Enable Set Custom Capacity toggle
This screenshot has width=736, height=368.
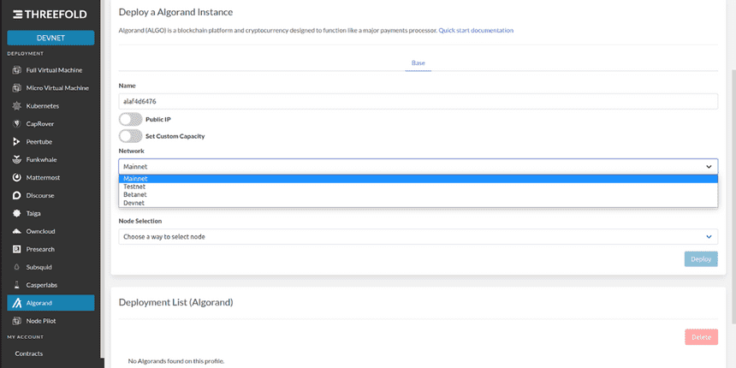[130, 136]
